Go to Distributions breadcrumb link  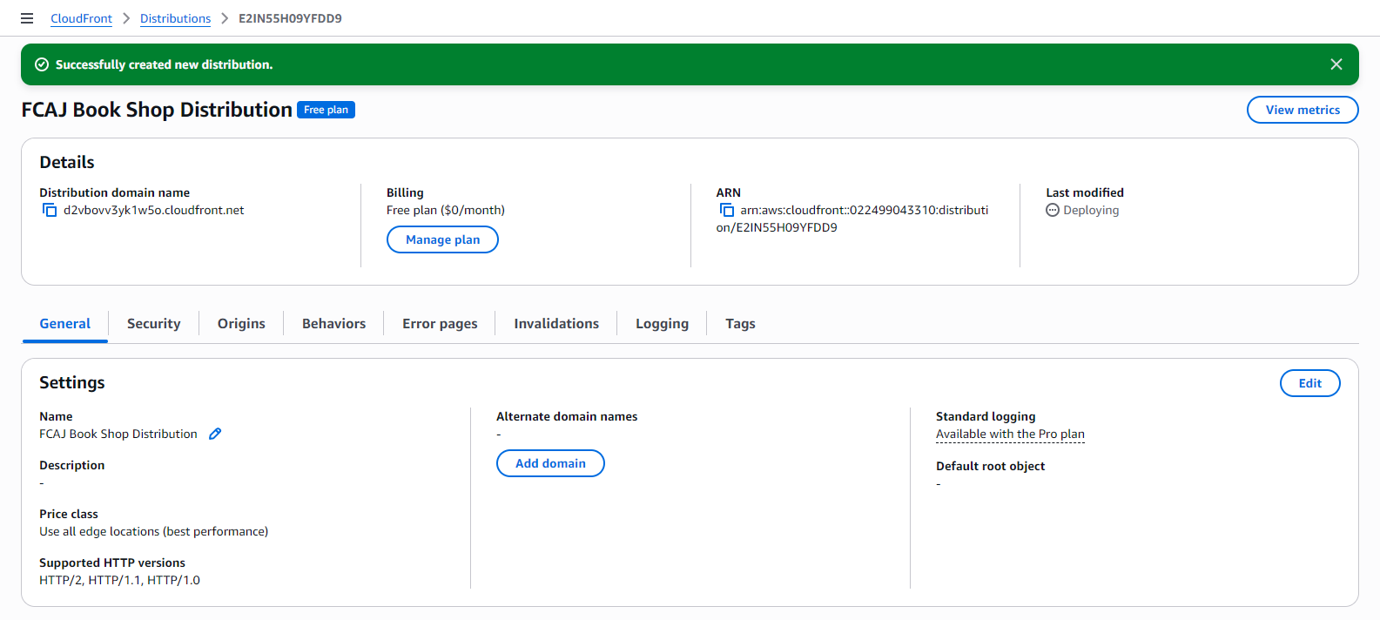pyautogui.click(x=175, y=18)
